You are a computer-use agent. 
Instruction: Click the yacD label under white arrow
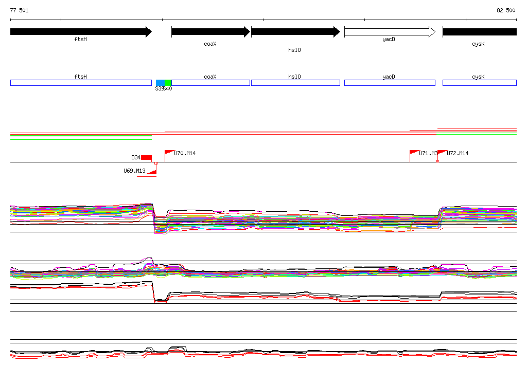pos(389,40)
